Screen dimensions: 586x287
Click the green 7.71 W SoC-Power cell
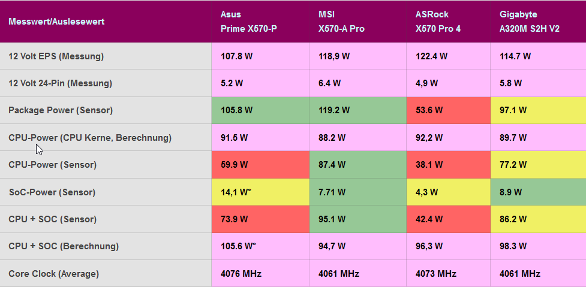[357, 192]
